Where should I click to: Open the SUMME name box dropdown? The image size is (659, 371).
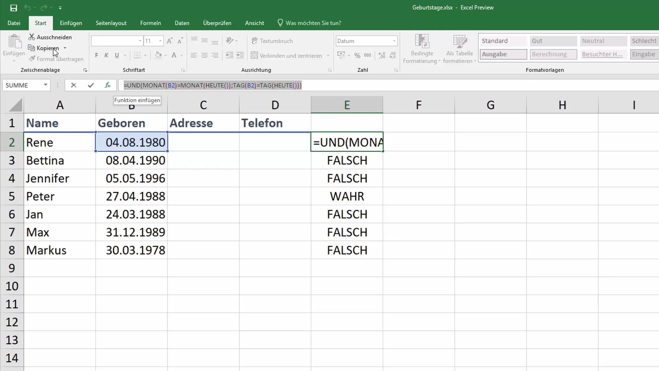coord(45,85)
